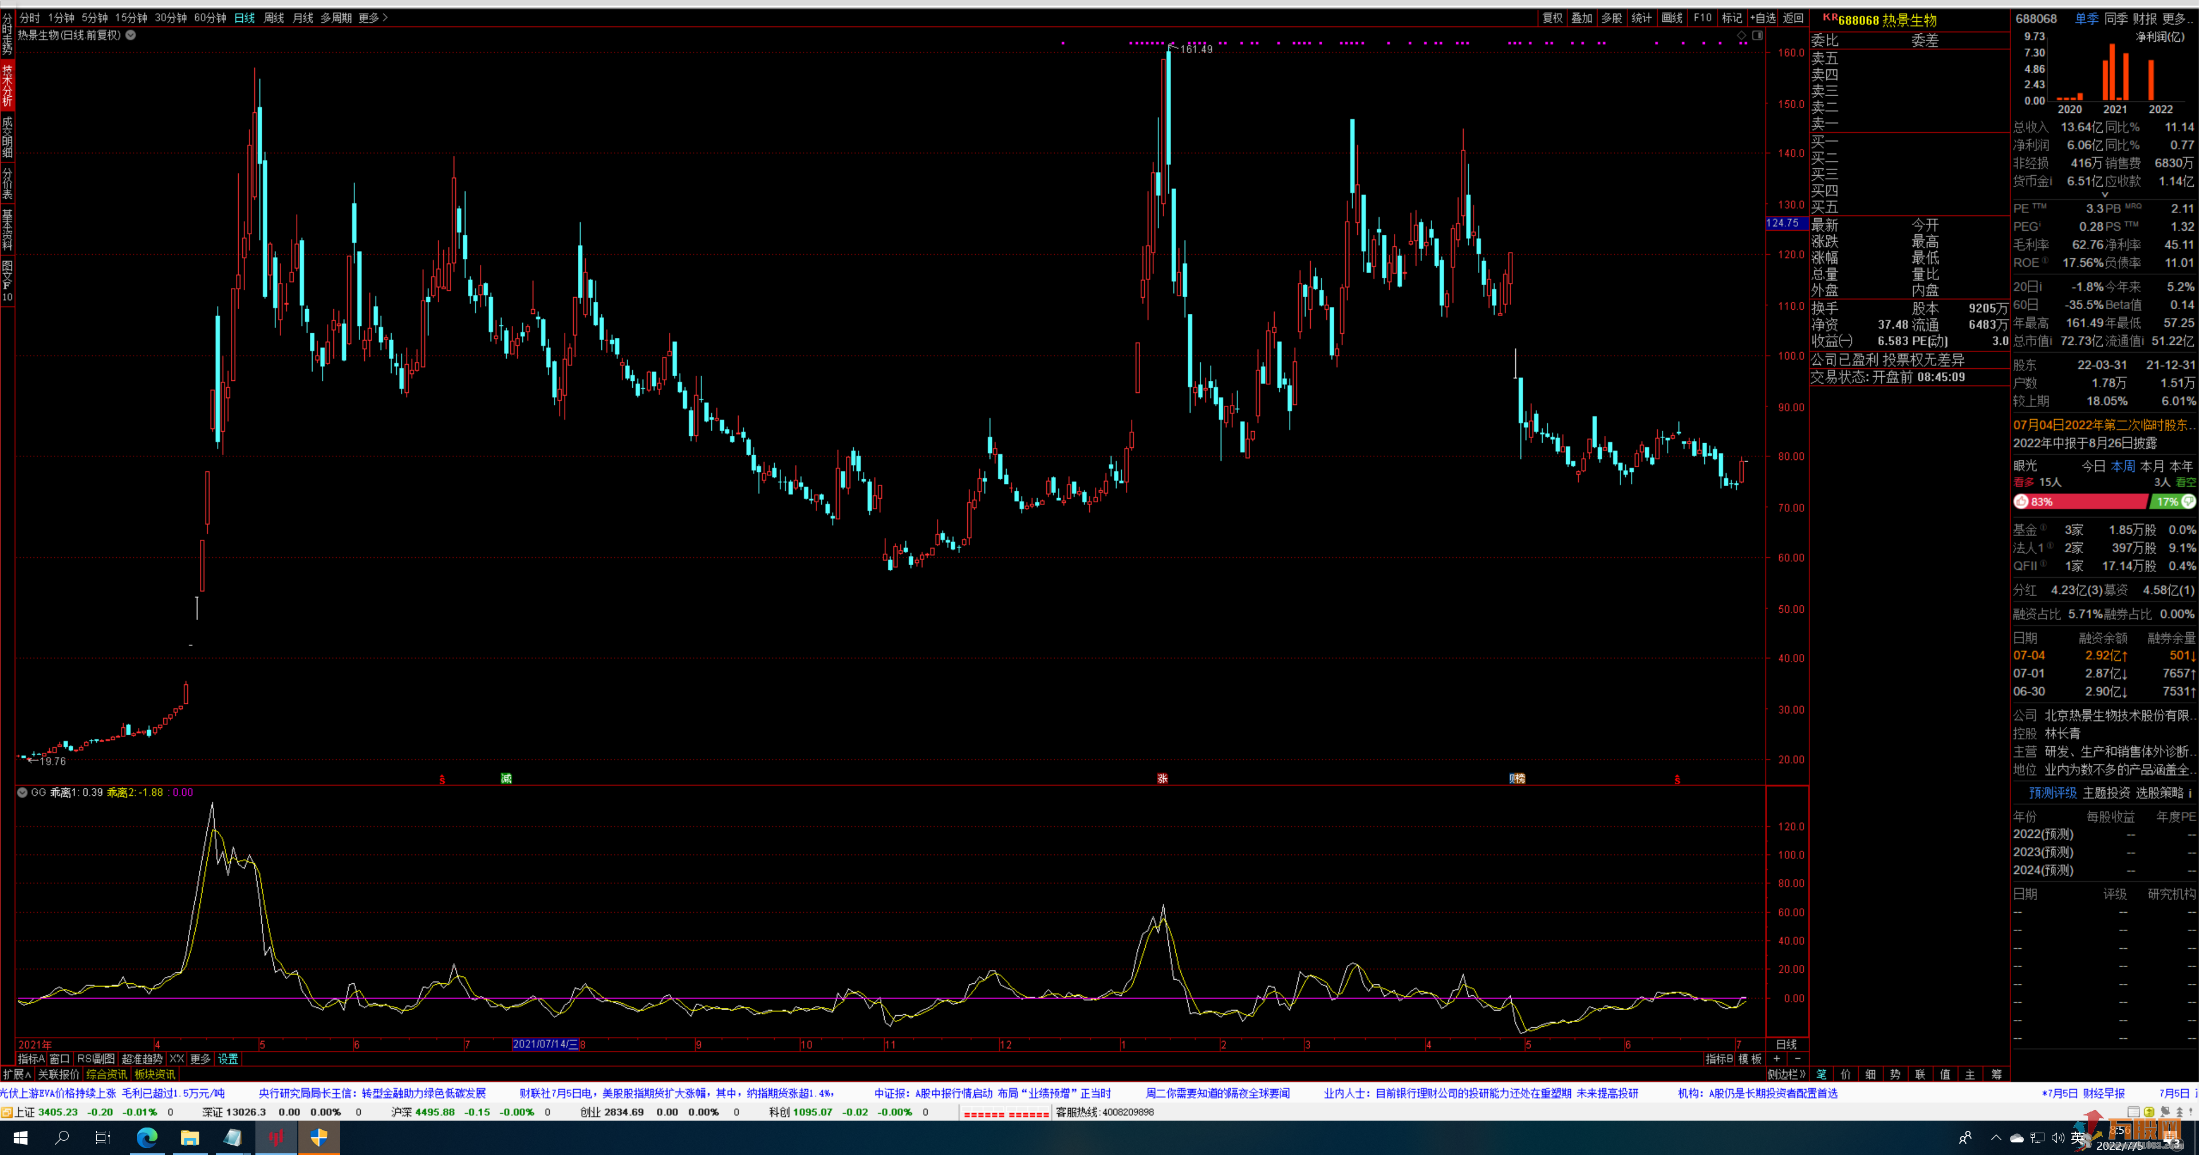The width and height of the screenshot is (2199, 1155).
Task: Switch to 分时 timeframe
Action: (29, 17)
